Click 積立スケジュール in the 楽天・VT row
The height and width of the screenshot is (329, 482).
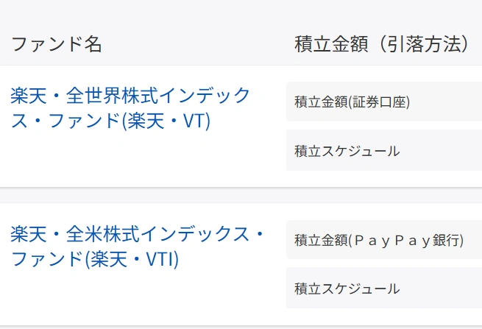click(x=347, y=151)
